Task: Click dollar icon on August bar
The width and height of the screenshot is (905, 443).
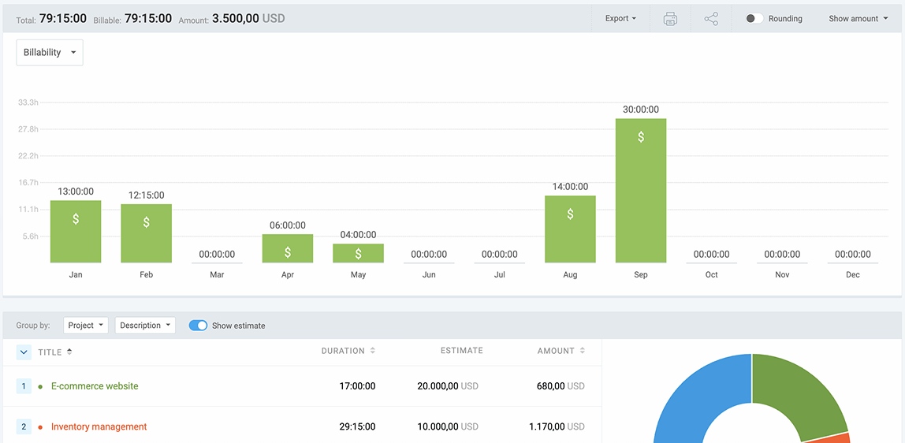Action: (x=570, y=214)
